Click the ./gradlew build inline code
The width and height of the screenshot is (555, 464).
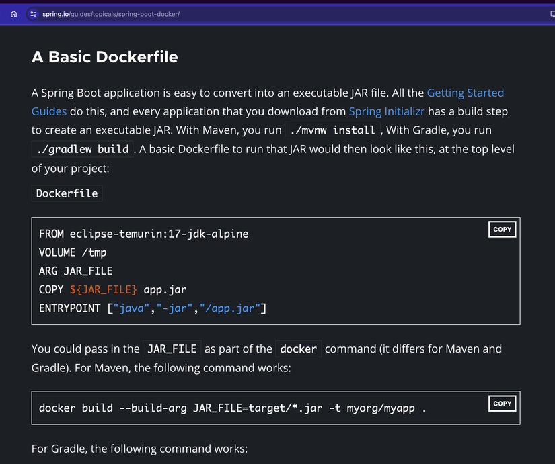click(x=83, y=149)
